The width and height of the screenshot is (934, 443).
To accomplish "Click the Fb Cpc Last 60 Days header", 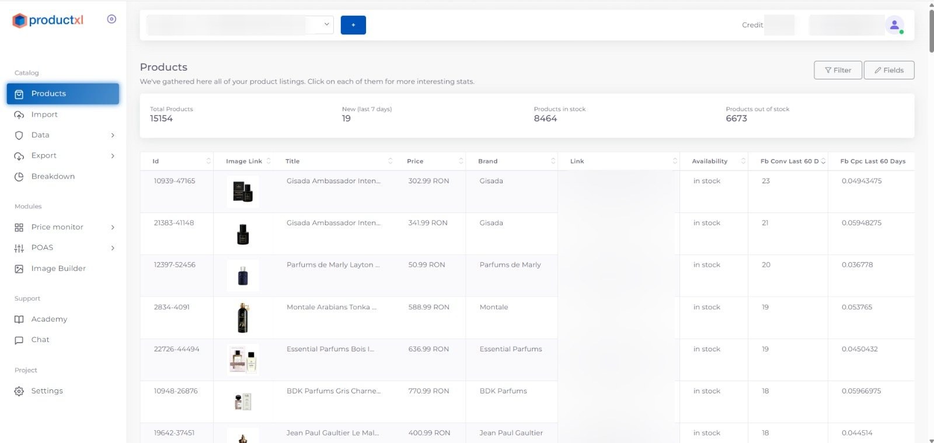I will pos(873,161).
